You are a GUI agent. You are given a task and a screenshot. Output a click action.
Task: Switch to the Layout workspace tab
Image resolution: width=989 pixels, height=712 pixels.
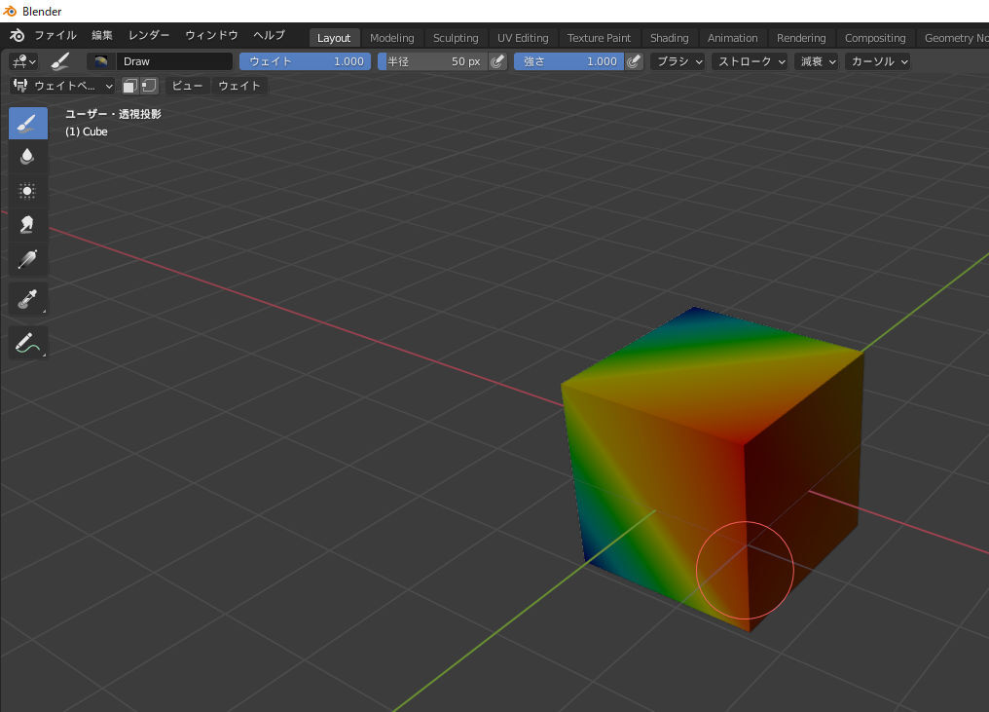pos(334,38)
